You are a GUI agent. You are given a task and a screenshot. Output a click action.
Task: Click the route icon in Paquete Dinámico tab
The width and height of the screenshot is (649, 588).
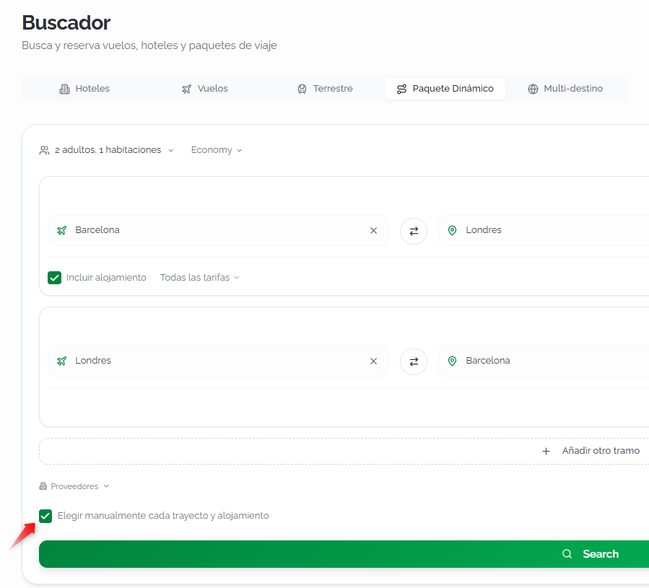click(401, 89)
